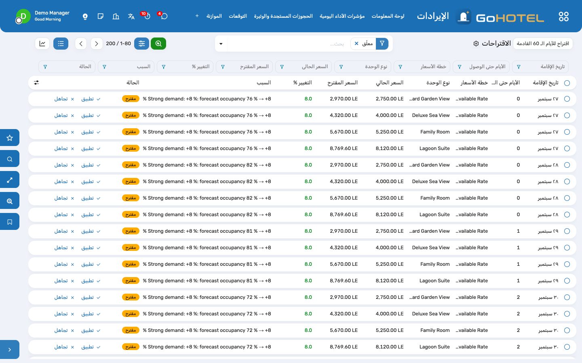Open the Demo Manager profile avatar
582x363 pixels.
pos(23,16)
